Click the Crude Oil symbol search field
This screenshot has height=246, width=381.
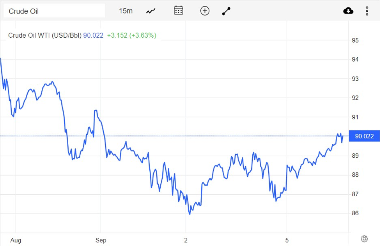(55, 10)
